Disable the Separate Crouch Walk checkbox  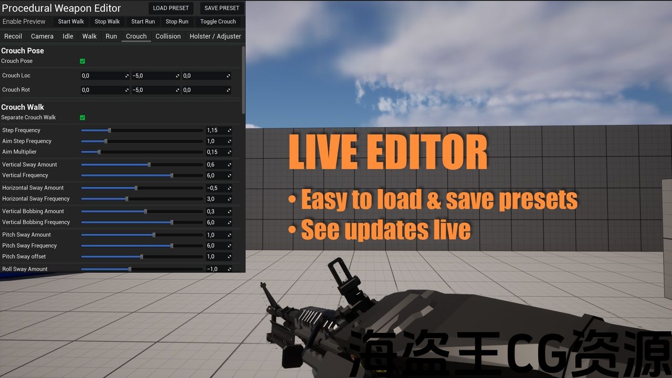[x=82, y=118]
